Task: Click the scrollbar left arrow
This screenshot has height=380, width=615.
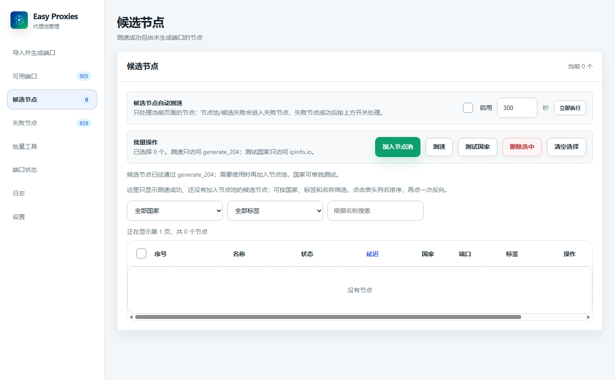Action: click(x=131, y=317)
